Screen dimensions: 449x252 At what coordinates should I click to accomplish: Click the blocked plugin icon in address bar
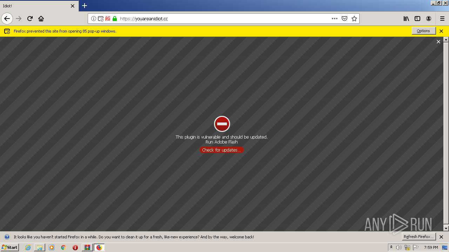pyautogui.click(x=108, y=19)
